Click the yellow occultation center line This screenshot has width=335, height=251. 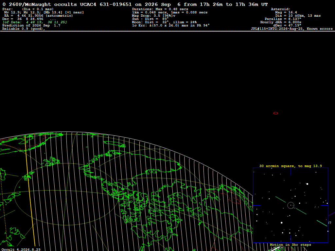coord(30,191)
